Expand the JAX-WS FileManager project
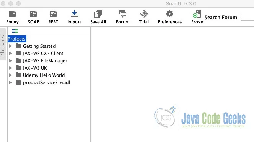This screenshot has height=142, width=254. [10, 61]
